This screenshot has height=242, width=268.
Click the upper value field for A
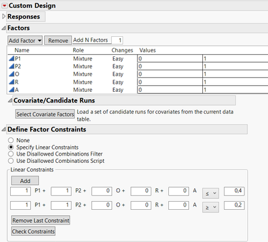coord(235,90)
